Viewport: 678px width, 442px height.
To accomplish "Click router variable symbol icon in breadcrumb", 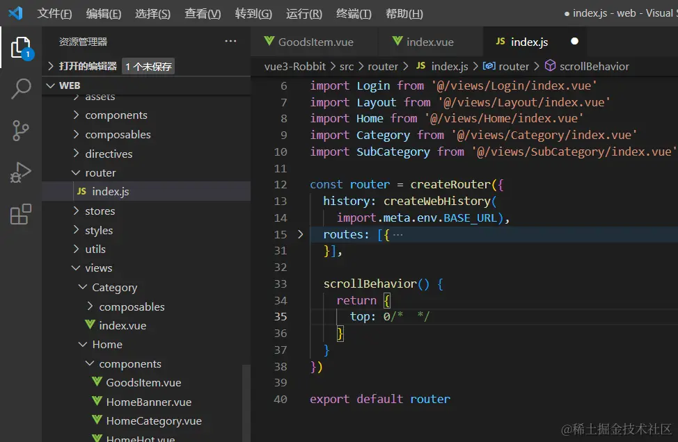I will coord(489,65).
